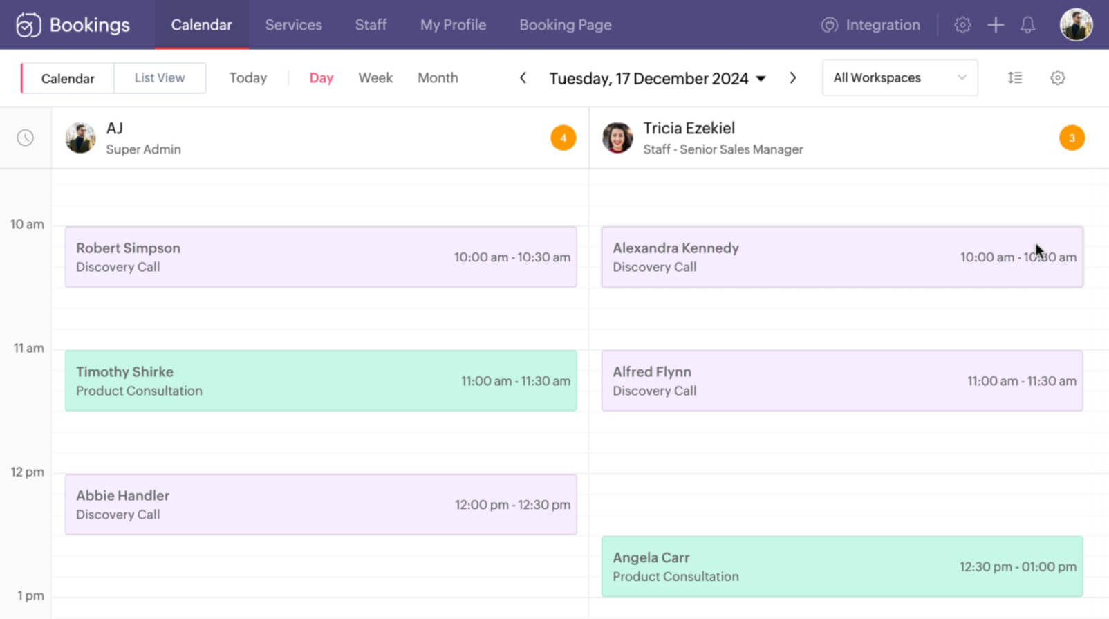Click the plus icon to add new
Viewport: 1109px width, 619px height.
pyautogui.click(x=995, y=25)
